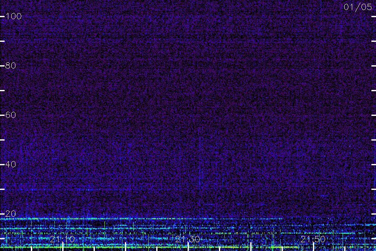This screenshot has width=376, height=251.
Task: Click the 21:30 time label
Action: point(188,239)
